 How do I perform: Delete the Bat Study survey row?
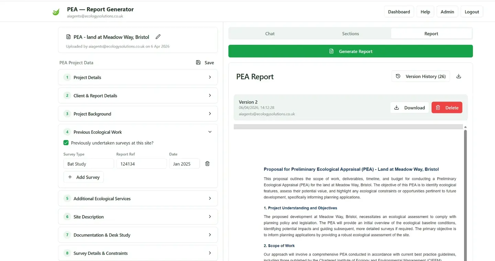207,164
